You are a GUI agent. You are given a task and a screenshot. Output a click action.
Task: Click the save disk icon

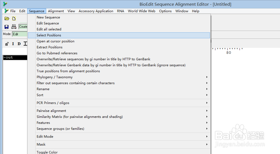tap(6, 27)
